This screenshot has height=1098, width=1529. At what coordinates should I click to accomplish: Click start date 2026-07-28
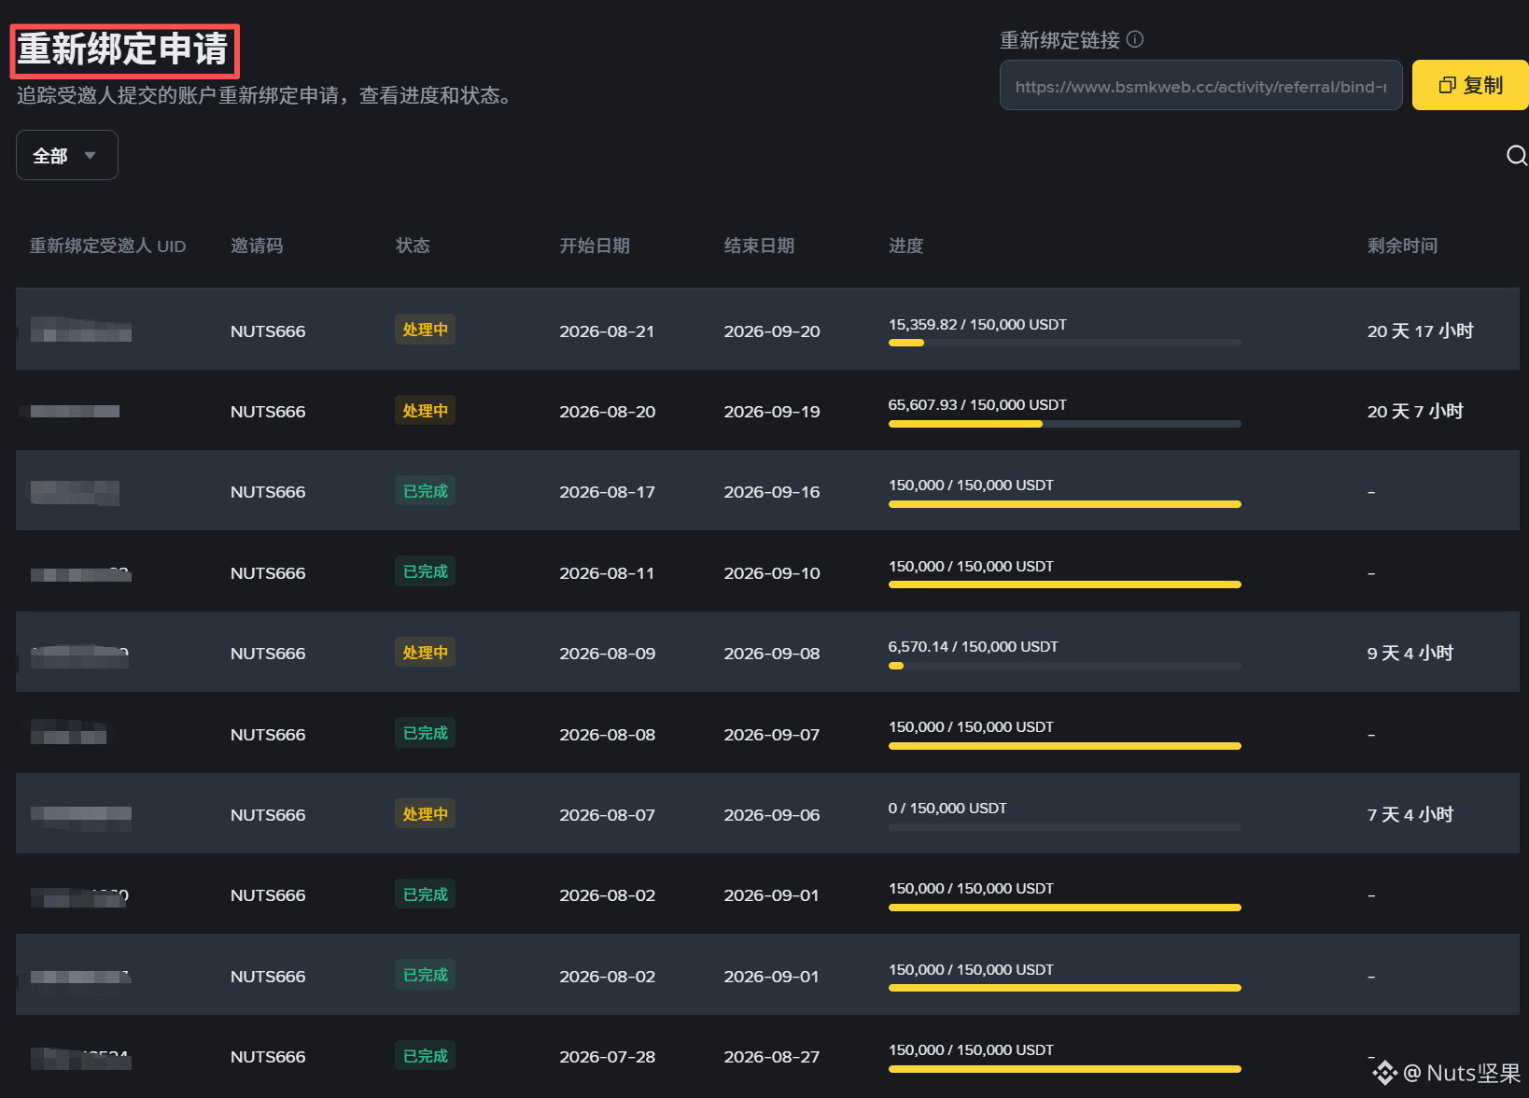[608, 1057]
